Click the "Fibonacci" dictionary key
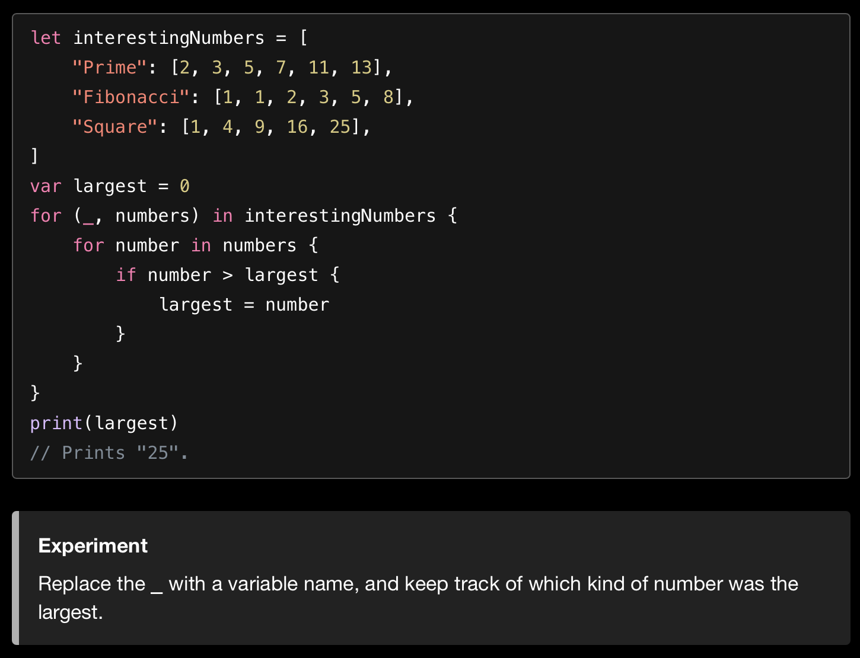 coord(131,97)
